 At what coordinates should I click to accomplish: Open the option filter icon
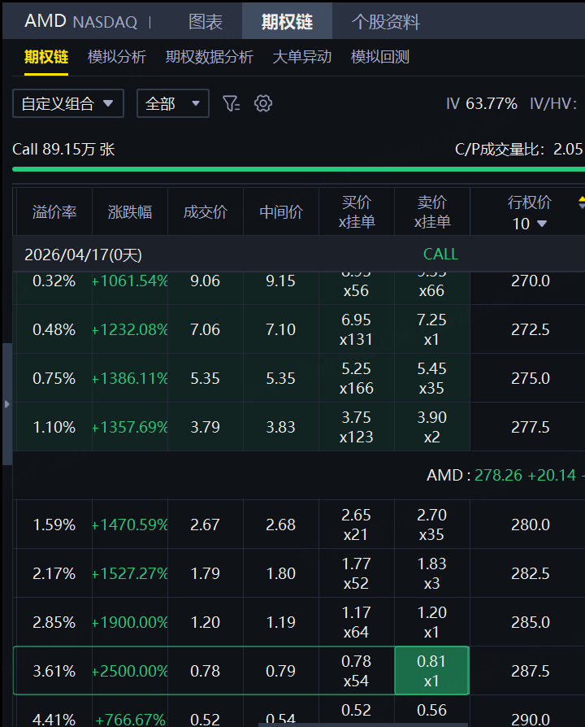tap(231, 103)
